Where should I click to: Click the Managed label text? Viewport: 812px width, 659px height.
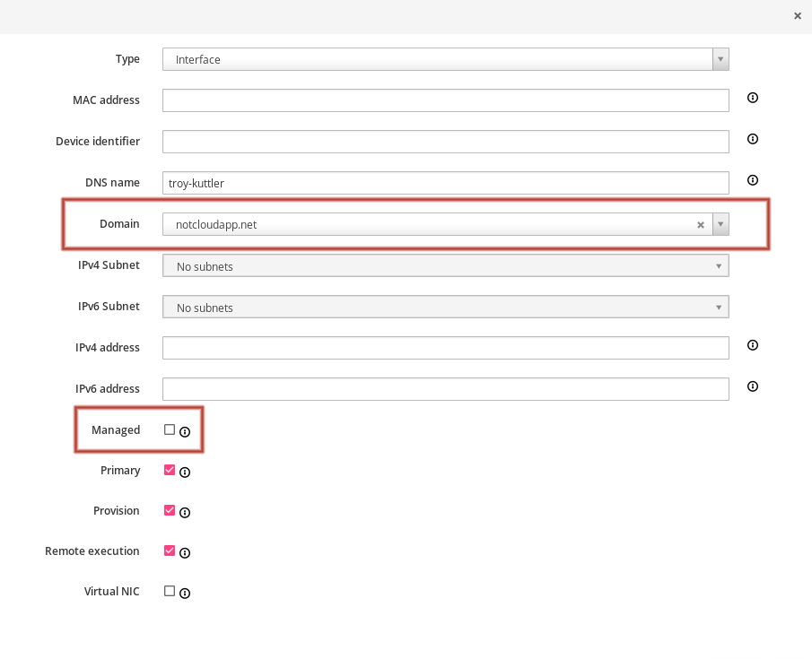click(116, 430)
